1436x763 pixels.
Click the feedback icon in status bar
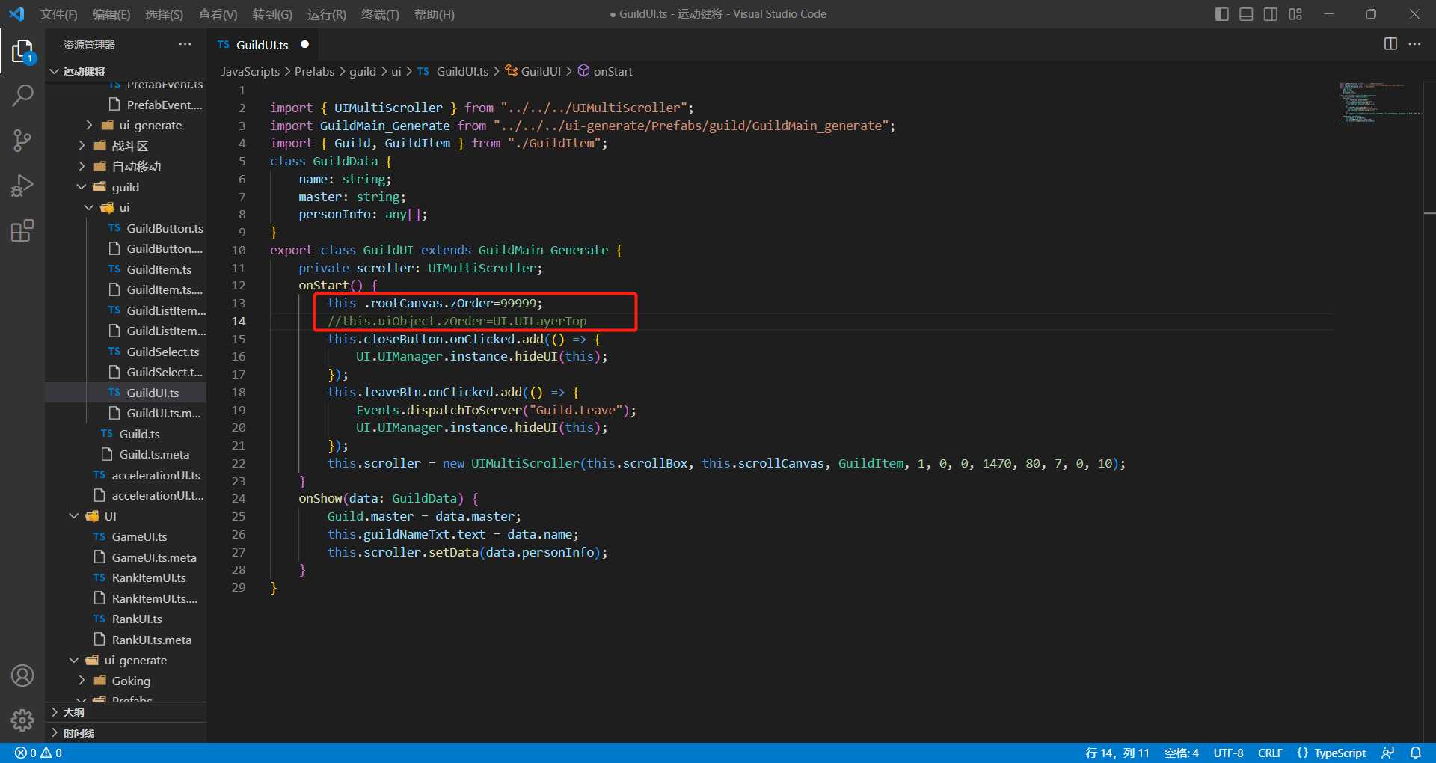pos(1388,753)
